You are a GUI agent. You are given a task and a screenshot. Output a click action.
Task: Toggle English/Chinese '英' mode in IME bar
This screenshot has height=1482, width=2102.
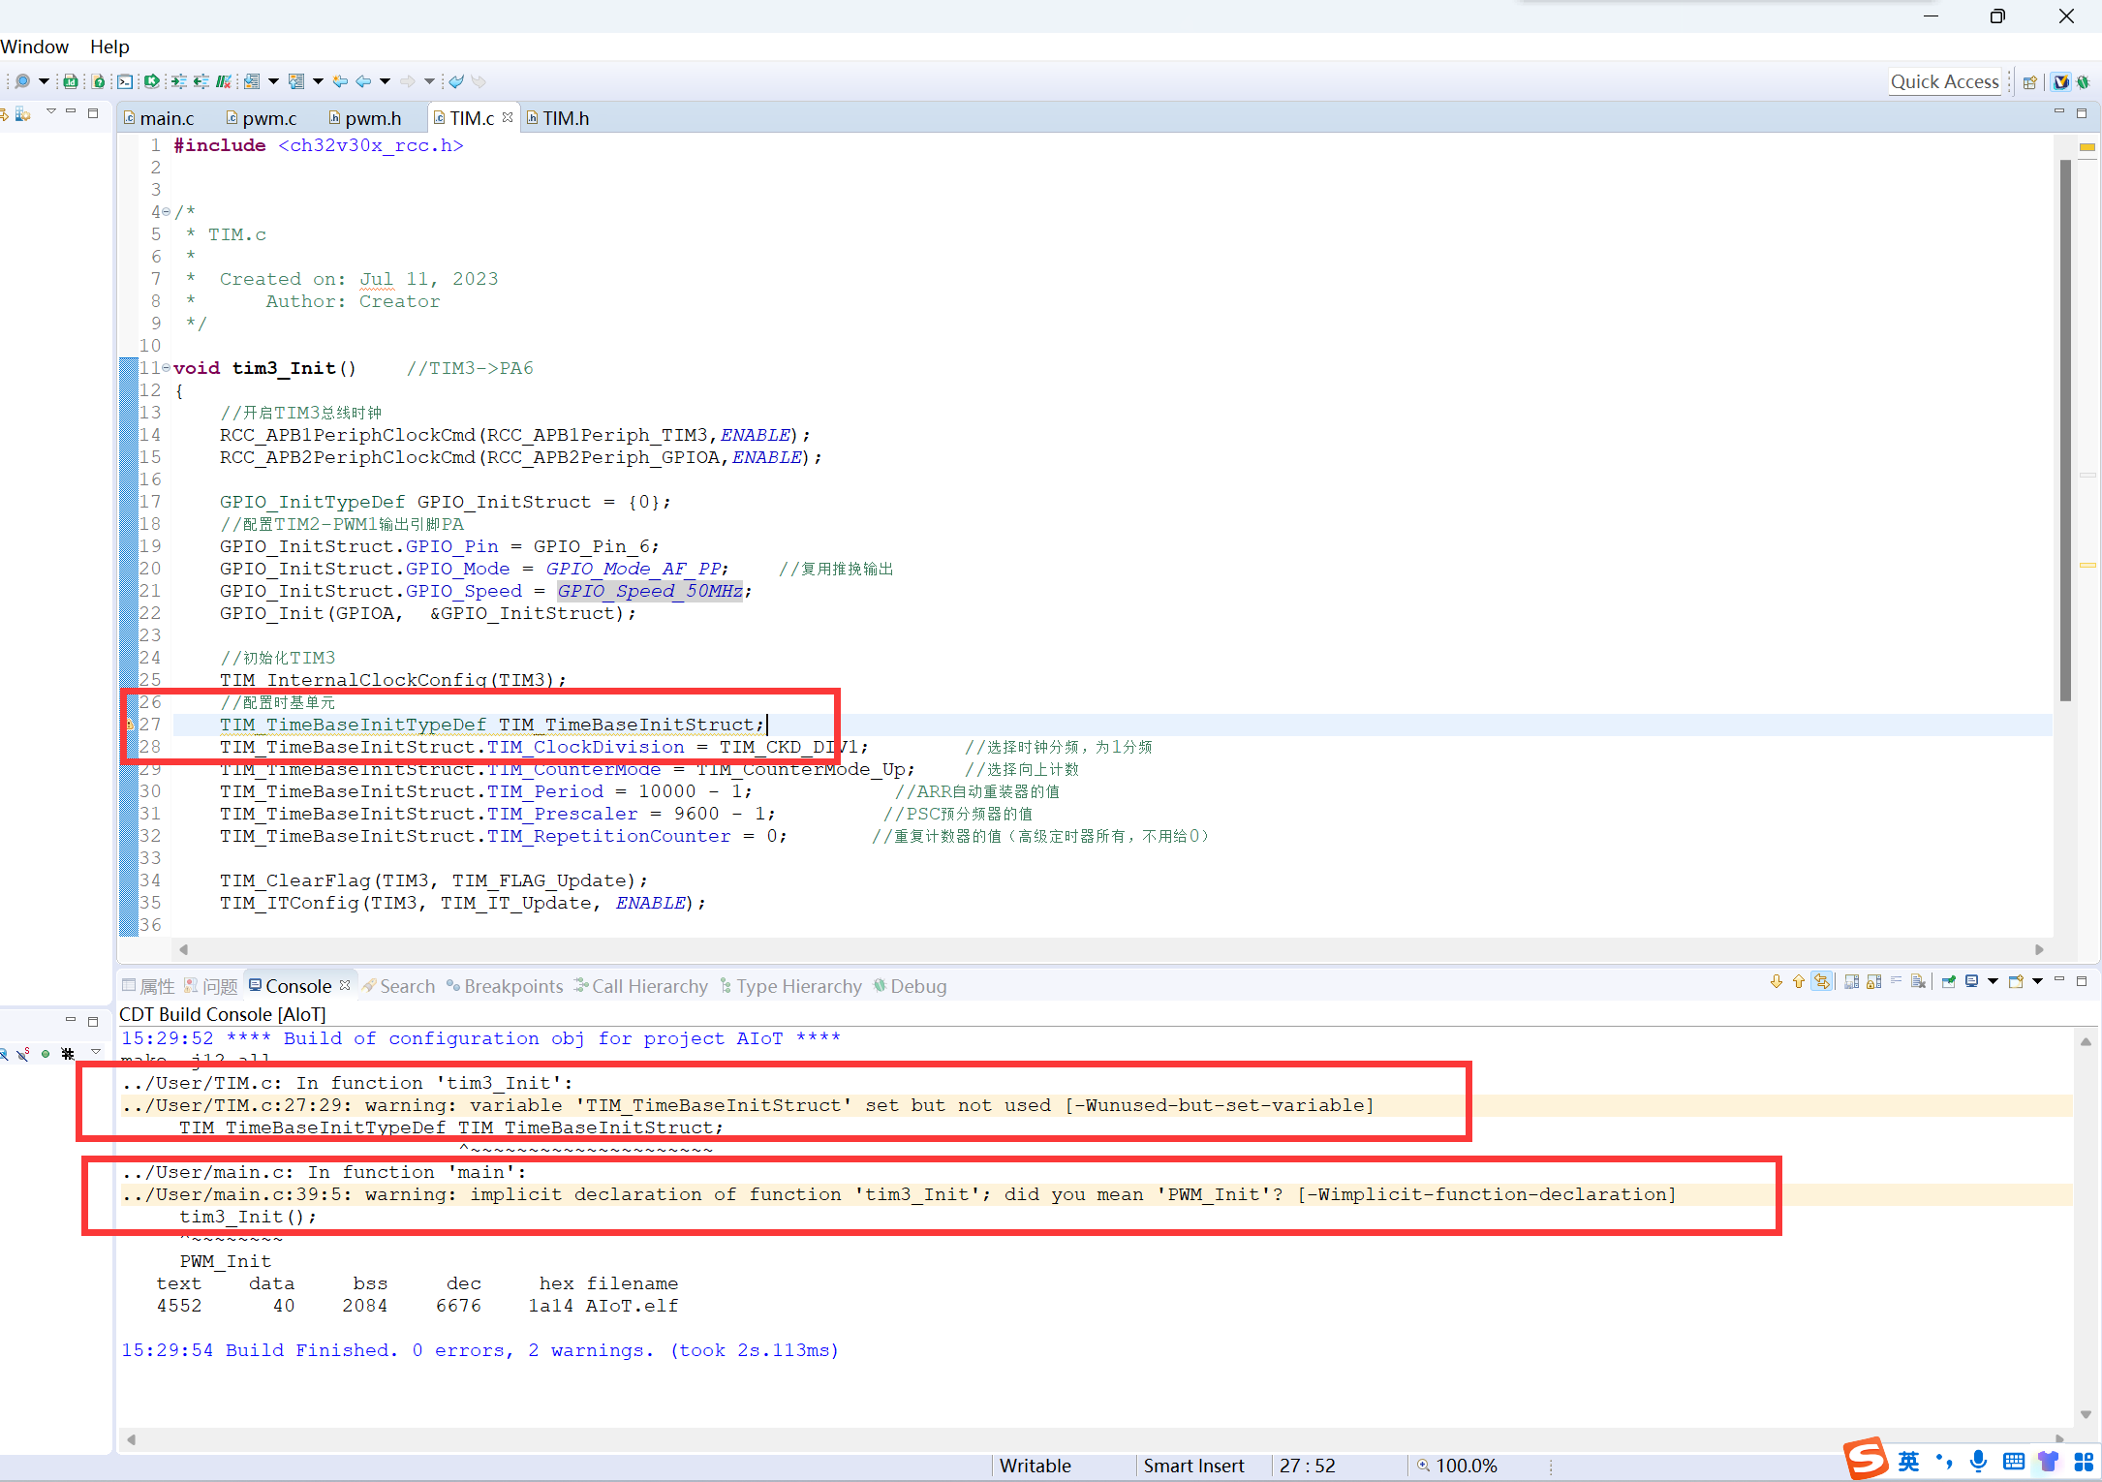pos(1908,1461)
